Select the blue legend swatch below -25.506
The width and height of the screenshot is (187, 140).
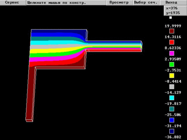(172, 120)
